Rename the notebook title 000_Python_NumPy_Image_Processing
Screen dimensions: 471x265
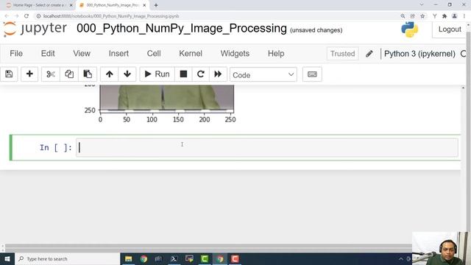click(x=182, y=28)
